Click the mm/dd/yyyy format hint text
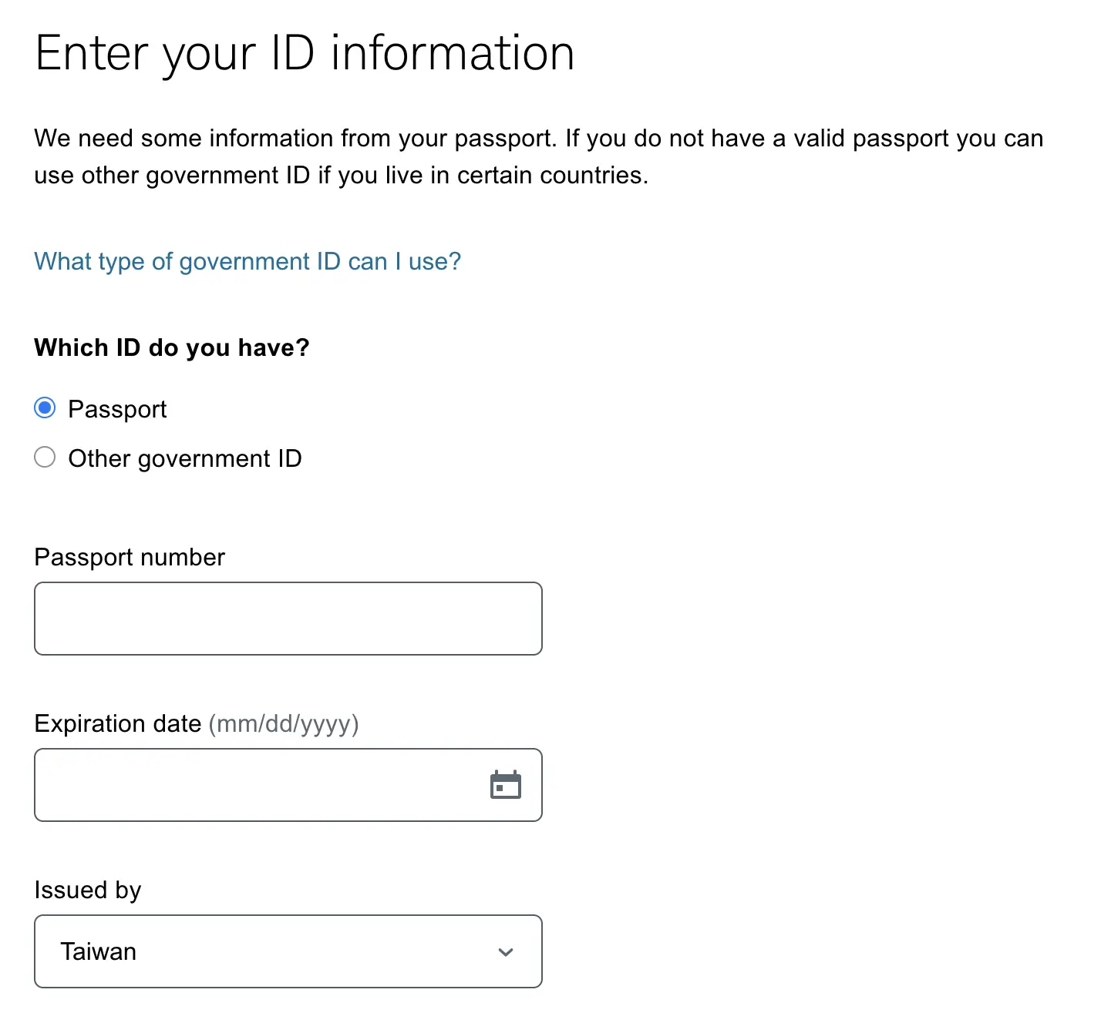The image size is (1101, 1023). point(284,723)
